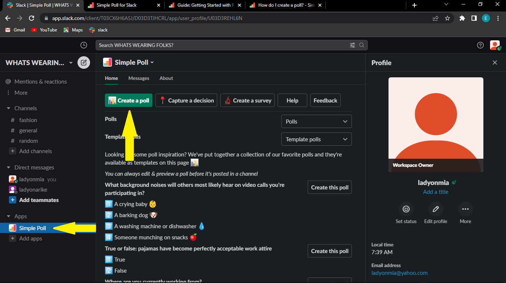Click Create a survey
This screenshot has height=283, width=506.
pyautogui.click(x=247, y=101)
